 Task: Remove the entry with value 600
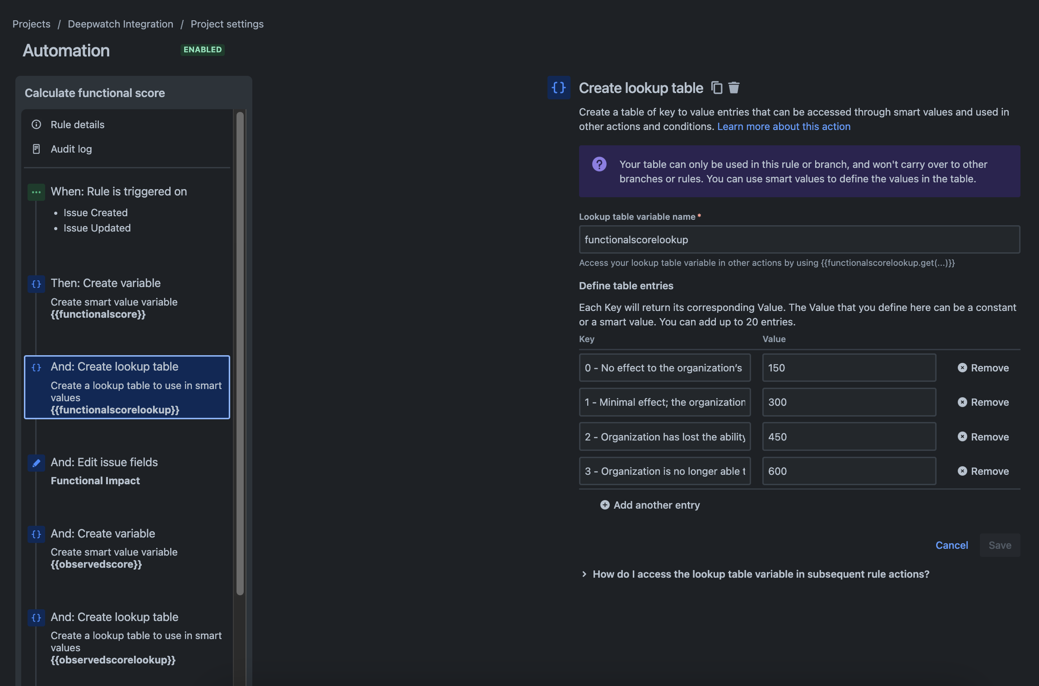[983, 471]
